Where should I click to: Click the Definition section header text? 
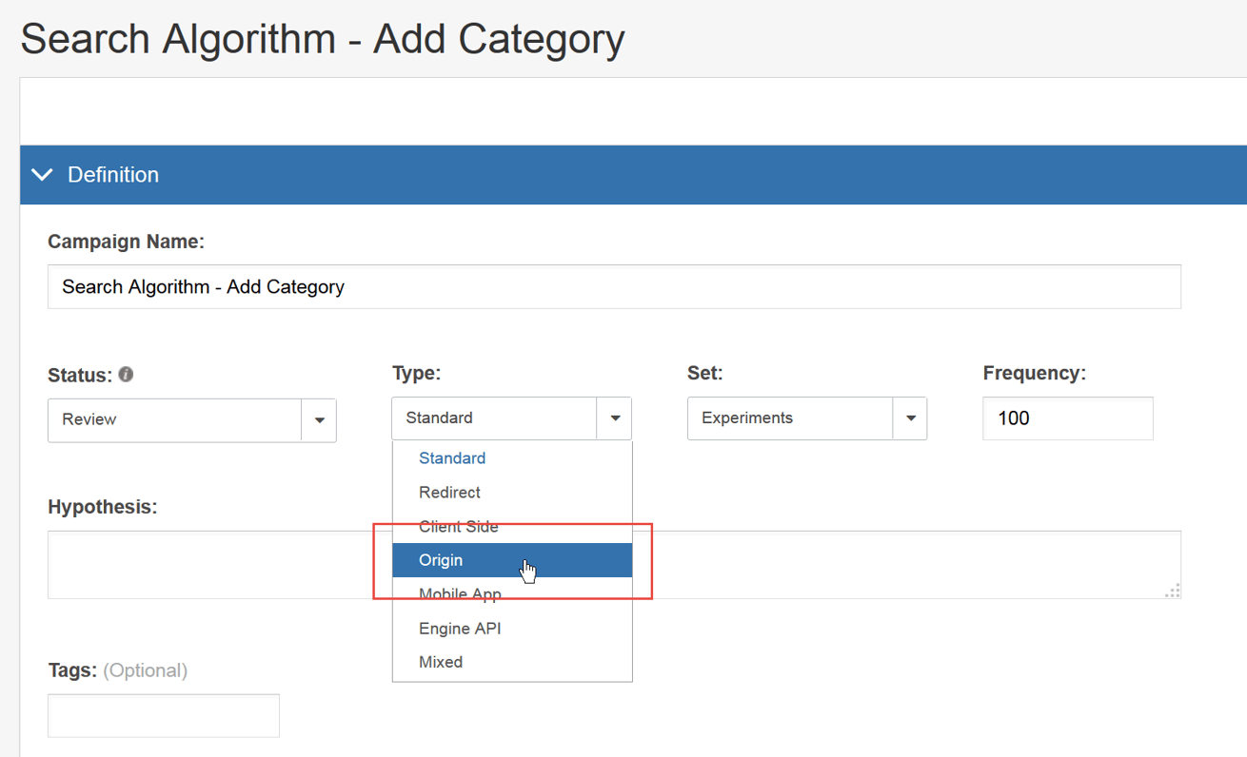[x=113, y=175]
